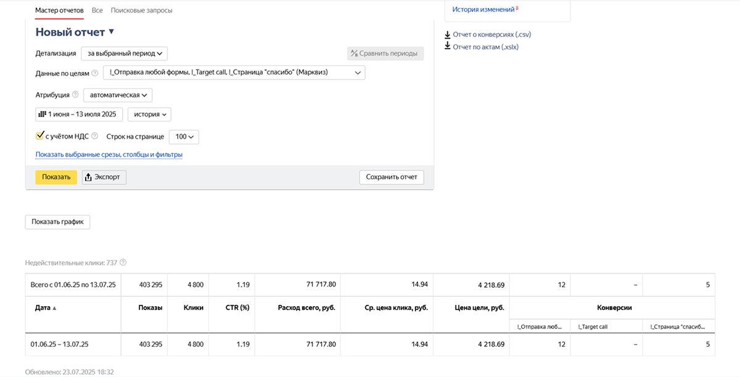The image size is (740, 377).
Task: Click calendar icon in the date range field
Action: click(x=42, y=115)
